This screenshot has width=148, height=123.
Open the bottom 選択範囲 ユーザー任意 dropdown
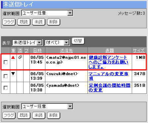[x=47, y=106]
